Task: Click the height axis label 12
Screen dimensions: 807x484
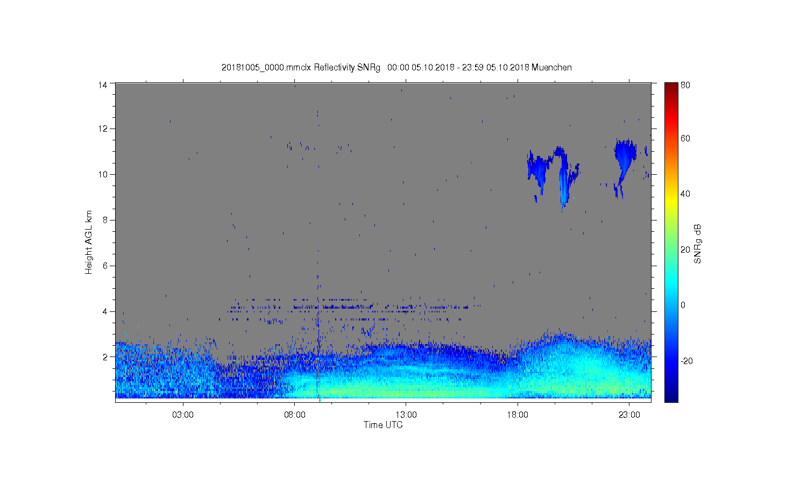Action: pyautogui.click(x=103, y=129)
